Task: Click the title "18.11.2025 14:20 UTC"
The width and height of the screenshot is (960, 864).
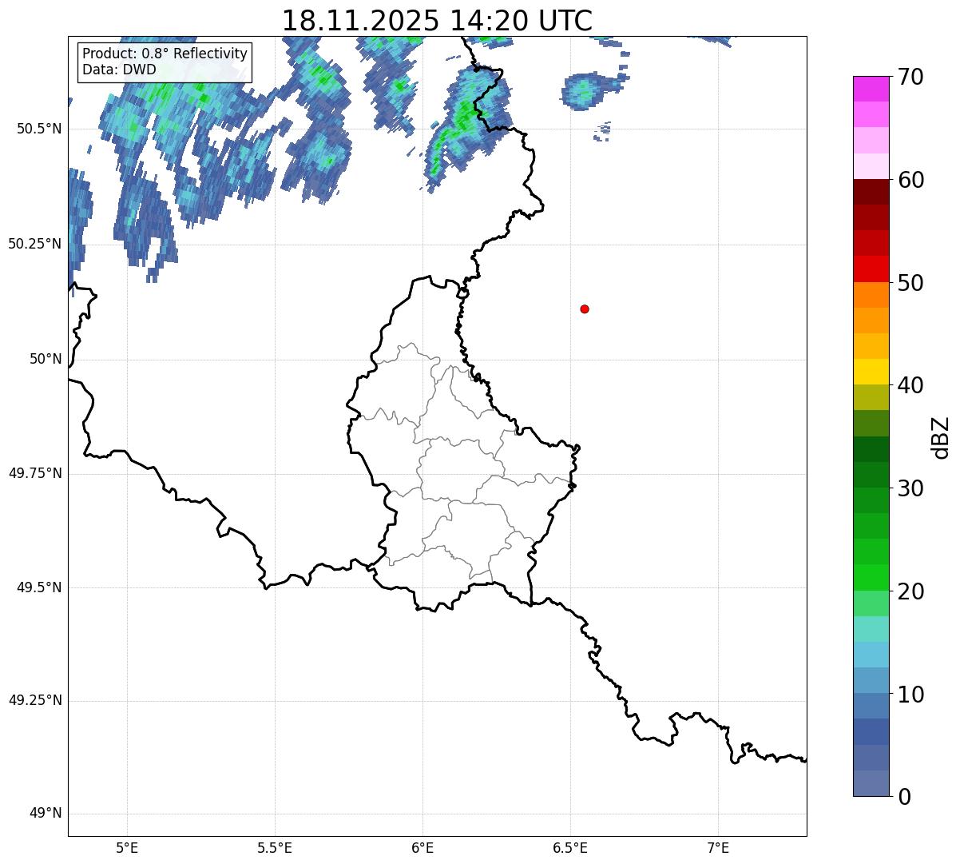Action: [437, 20]
